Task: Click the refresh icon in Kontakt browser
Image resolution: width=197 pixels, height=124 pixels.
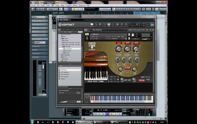Action: [59, 32]
